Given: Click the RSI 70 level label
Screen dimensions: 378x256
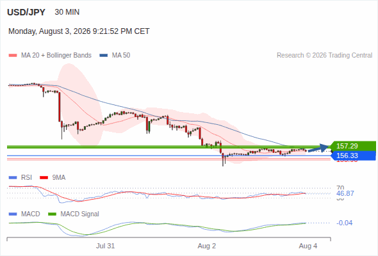Looking at the screenshot, I should pos(340,188).
